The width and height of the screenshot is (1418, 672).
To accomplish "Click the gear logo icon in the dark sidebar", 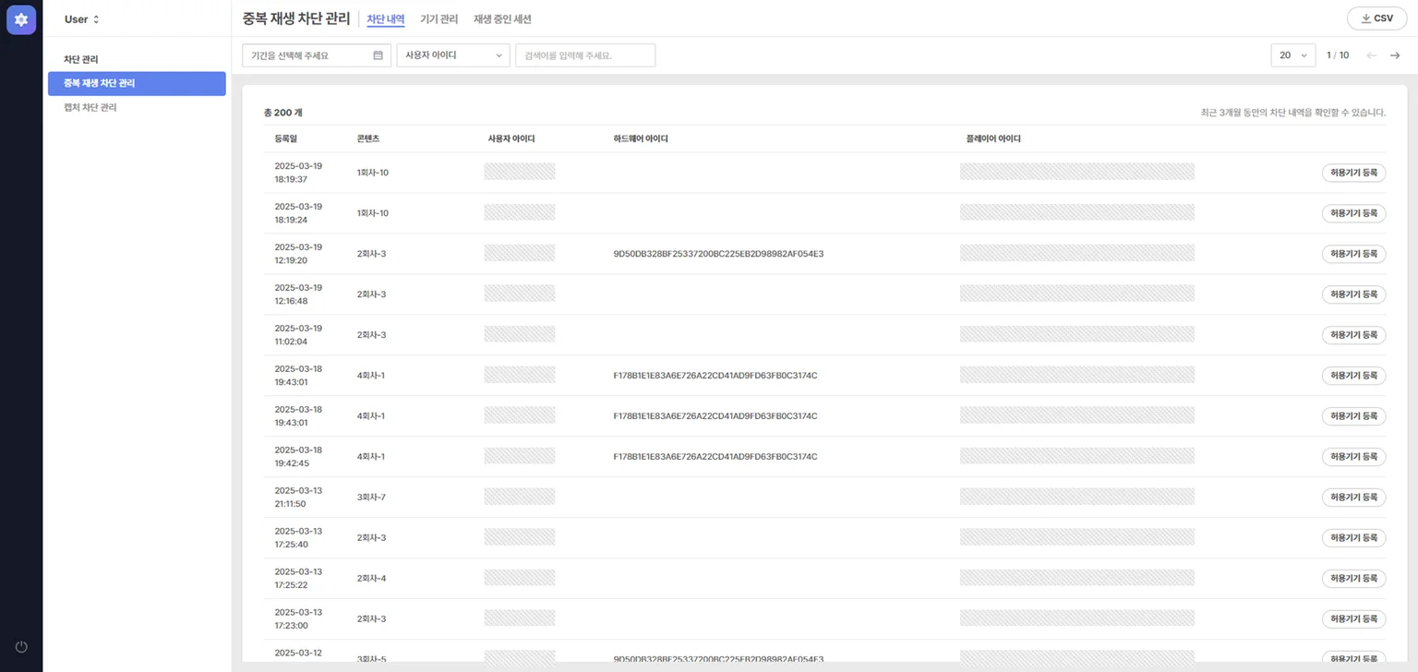I will pos(21,19).
